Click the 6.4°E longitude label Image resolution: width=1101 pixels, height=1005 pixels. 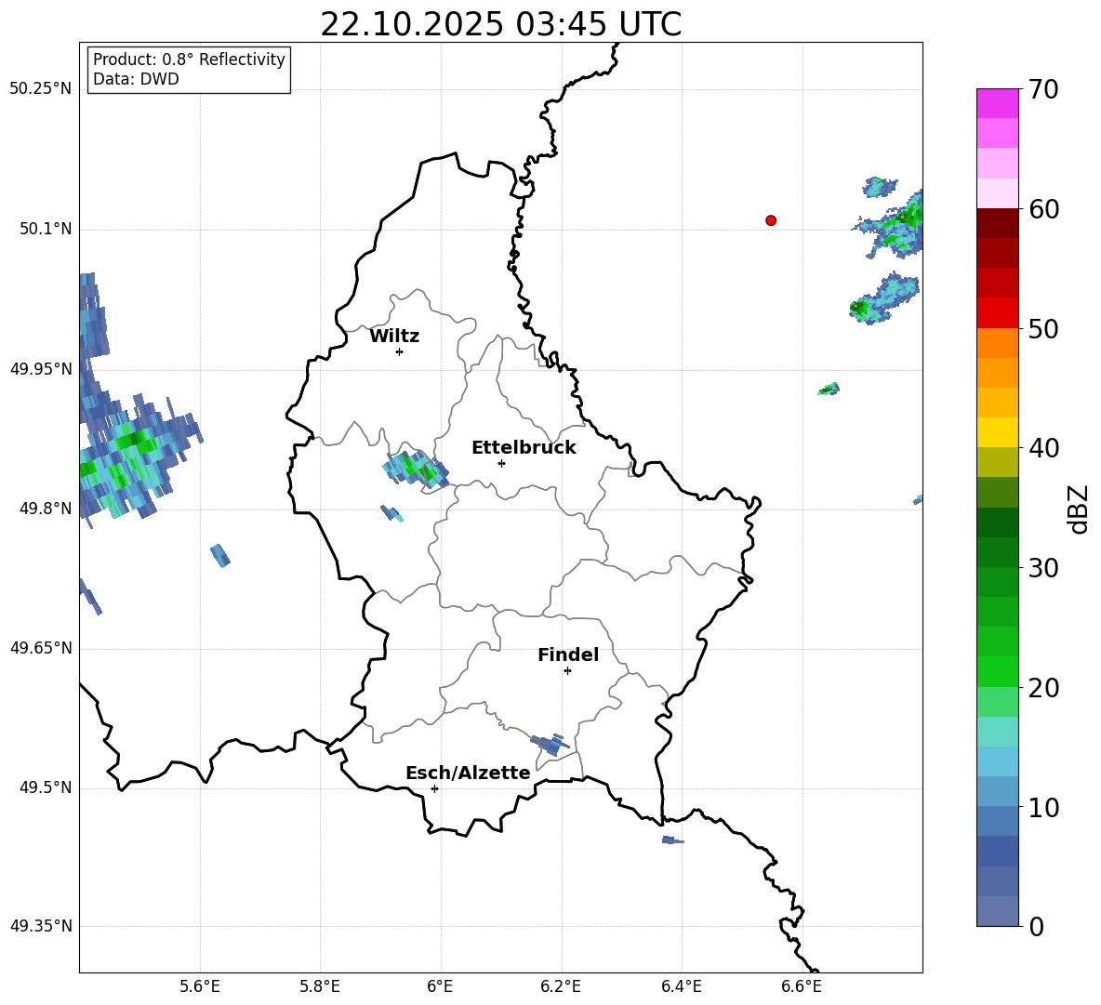[681, 986]
